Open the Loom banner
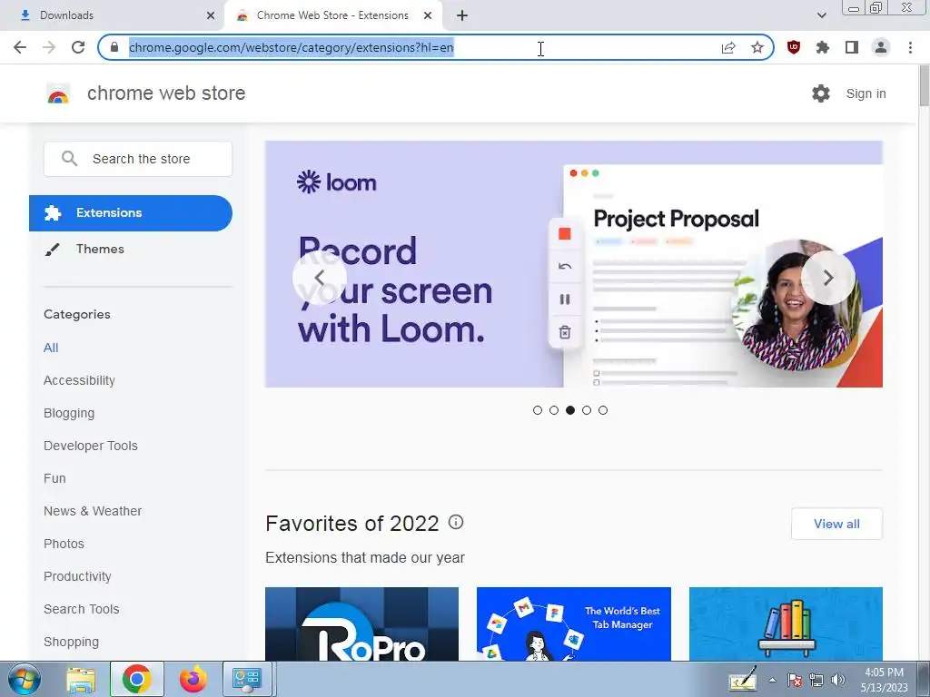 (574, 264)
